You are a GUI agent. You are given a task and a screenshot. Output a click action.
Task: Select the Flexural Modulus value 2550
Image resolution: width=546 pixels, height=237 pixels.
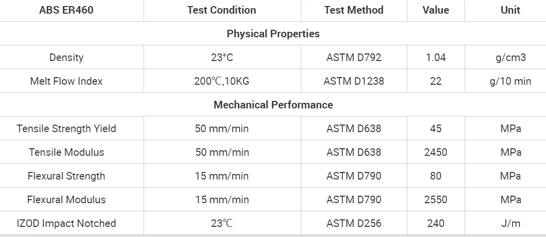[436, 200]
